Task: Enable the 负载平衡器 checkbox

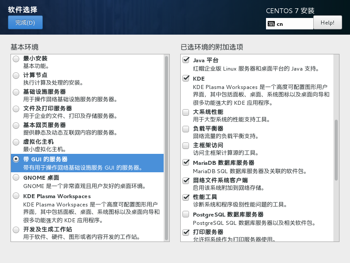Action: pos(186,129)
